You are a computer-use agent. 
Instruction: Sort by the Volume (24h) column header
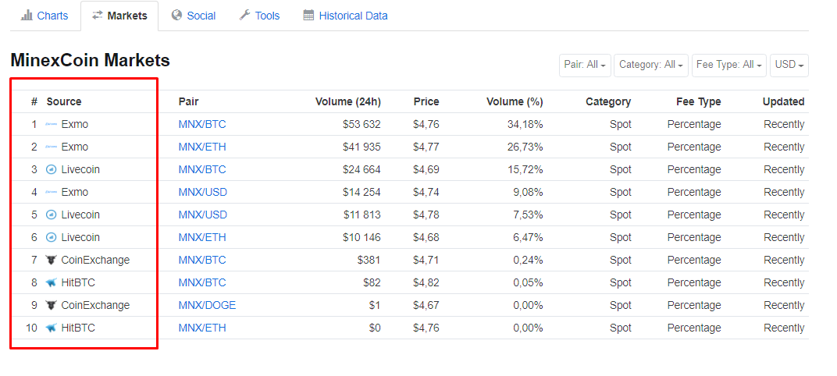click(347, 101)
